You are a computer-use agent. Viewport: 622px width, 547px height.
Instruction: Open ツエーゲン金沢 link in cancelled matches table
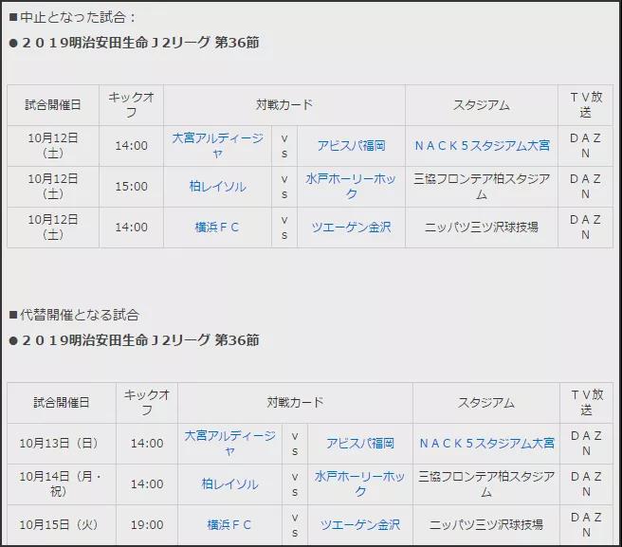tap(351, 228)
